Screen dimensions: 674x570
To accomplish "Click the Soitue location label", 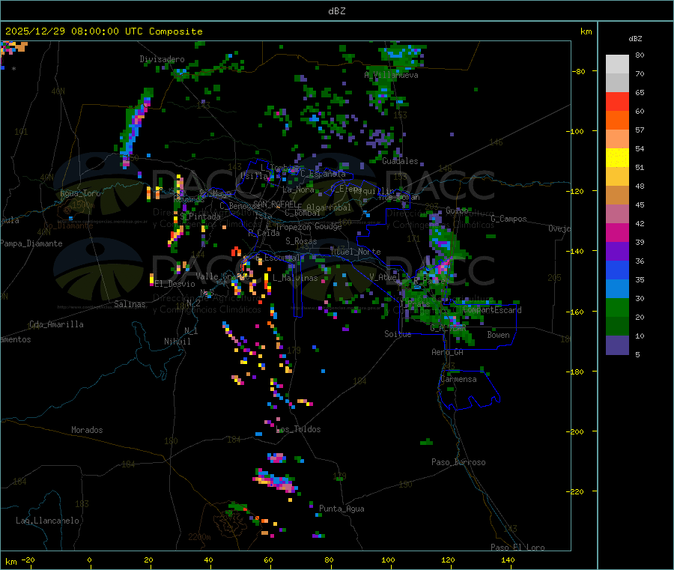I will pyautogui.click(x=398, y=334).
